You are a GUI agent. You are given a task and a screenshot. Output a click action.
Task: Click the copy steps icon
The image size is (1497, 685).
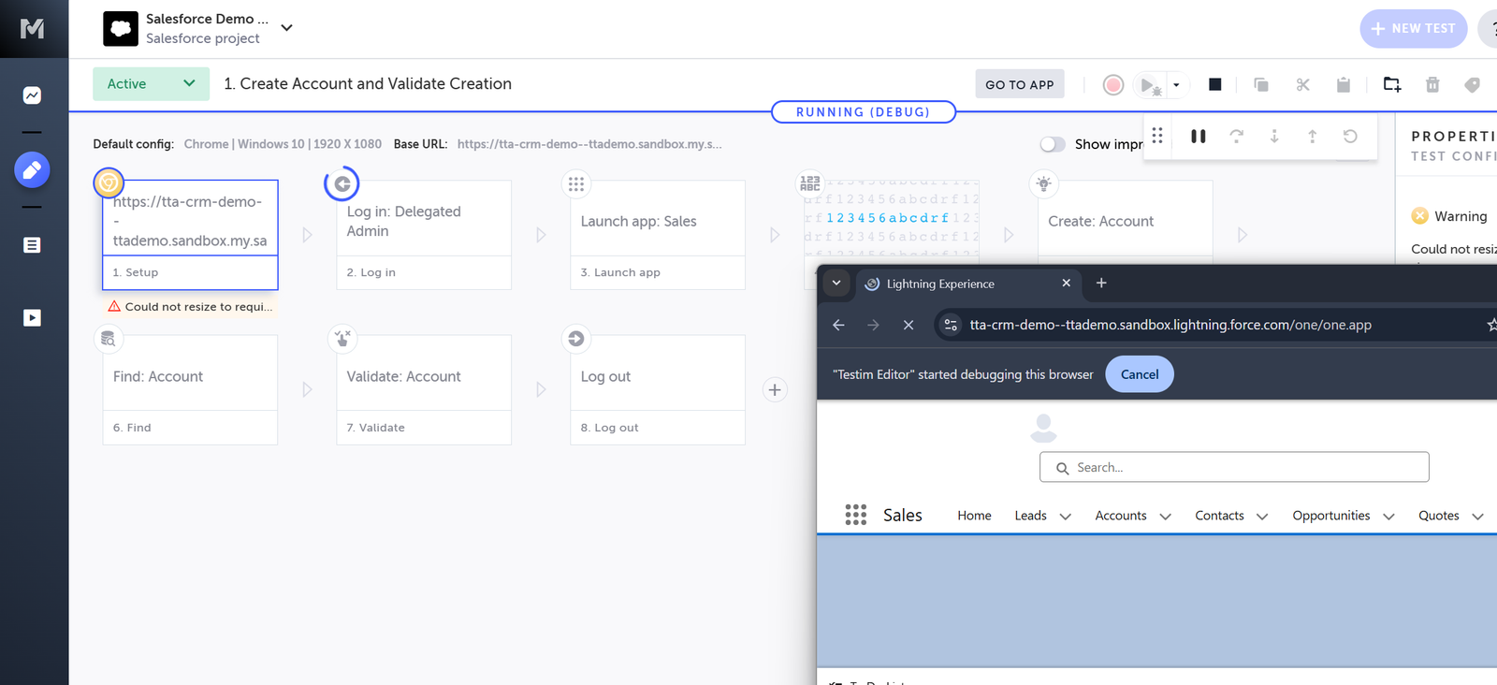[x=1261, y=85]
